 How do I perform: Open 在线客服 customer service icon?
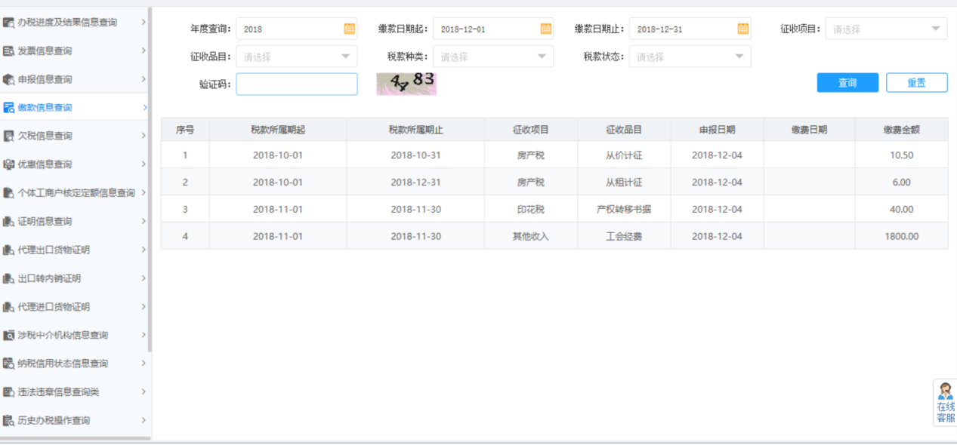tap(945, 403)
